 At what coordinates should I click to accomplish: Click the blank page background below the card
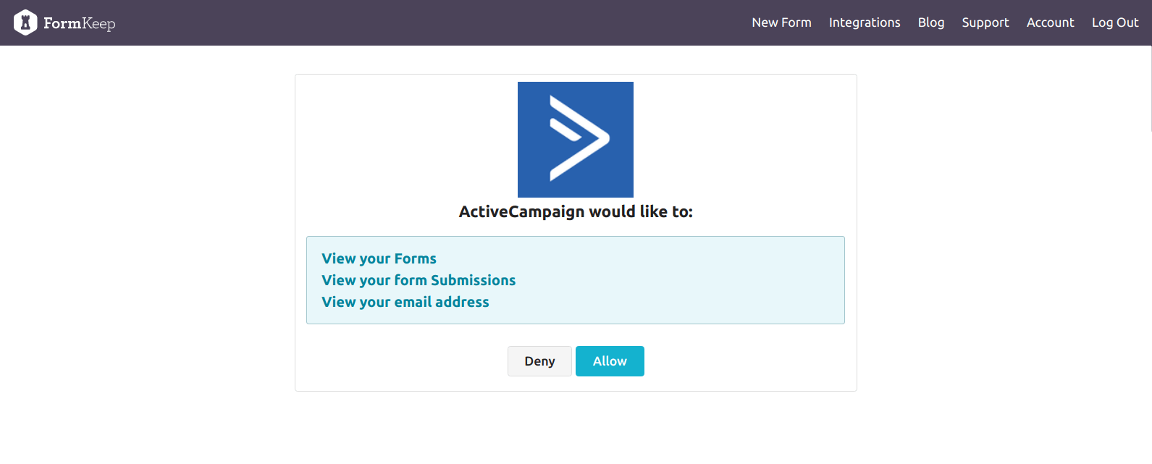point(576,431)
